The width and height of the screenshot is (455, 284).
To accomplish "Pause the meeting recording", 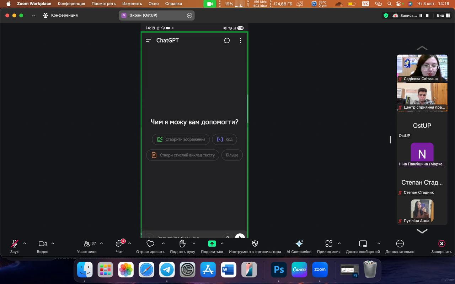I will tap(421, 16).
